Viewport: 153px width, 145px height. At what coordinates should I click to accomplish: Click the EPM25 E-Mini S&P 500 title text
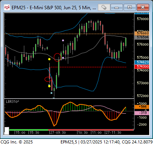(x=54, y=8)
